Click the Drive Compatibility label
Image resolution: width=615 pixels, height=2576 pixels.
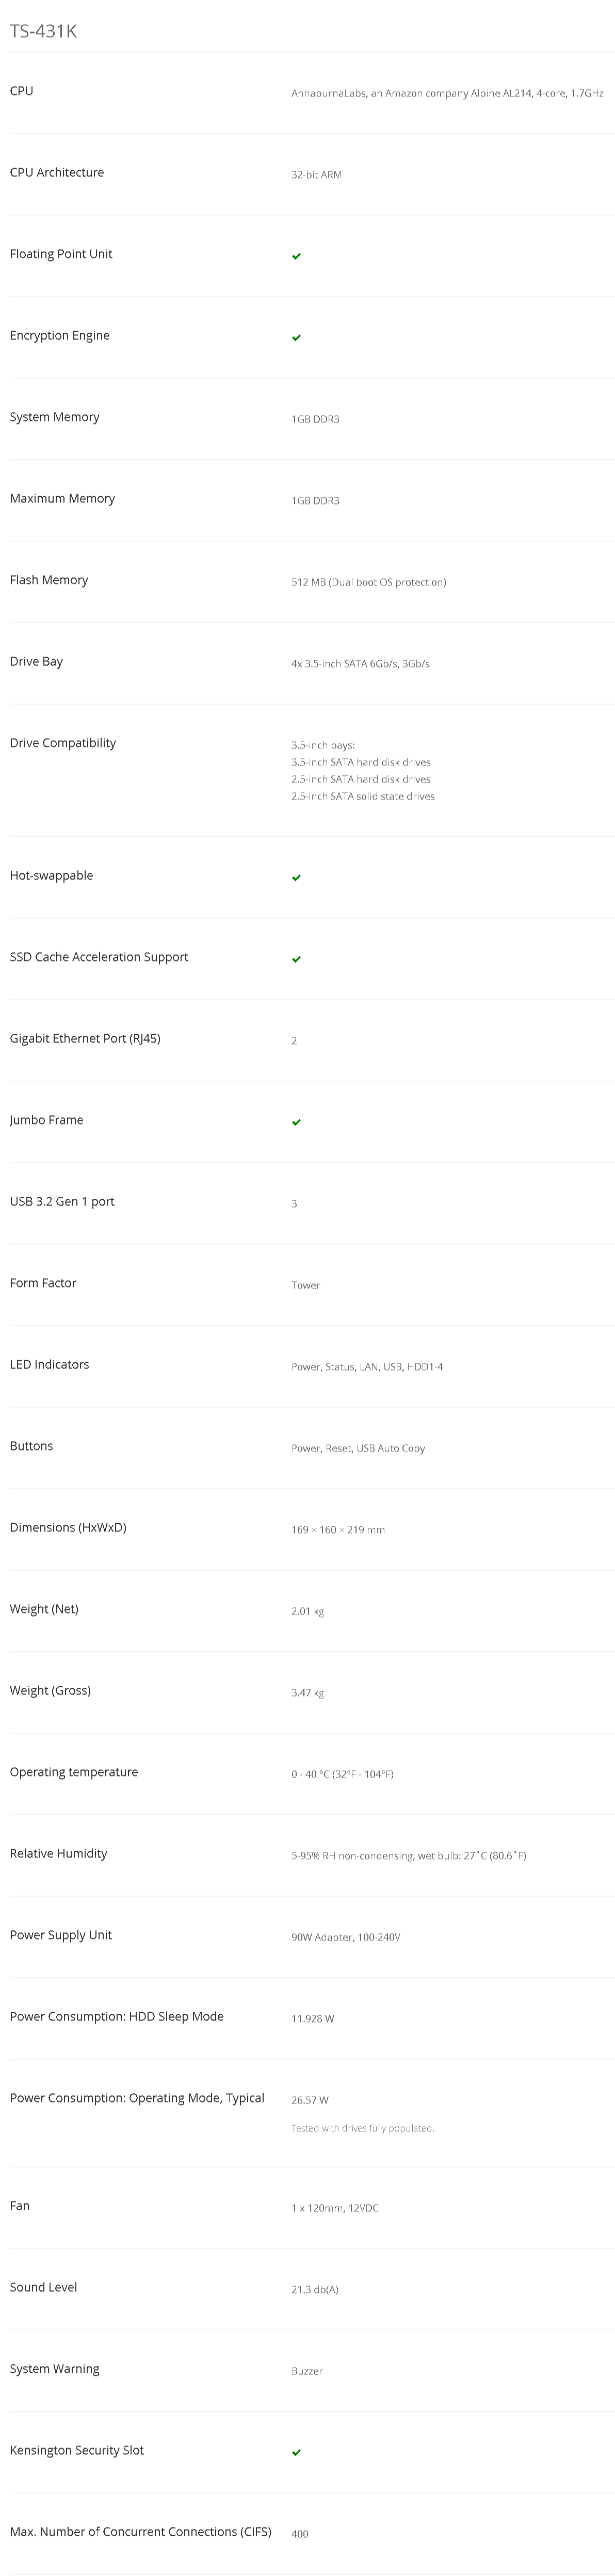[63, 743]
